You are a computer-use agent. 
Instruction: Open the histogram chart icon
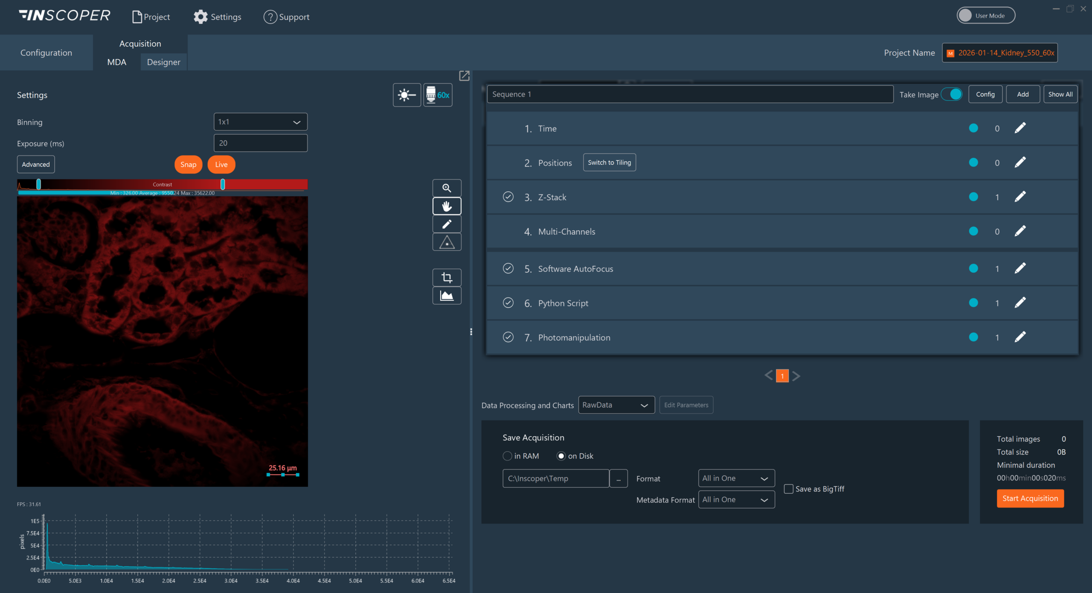(x=447, y=296)
